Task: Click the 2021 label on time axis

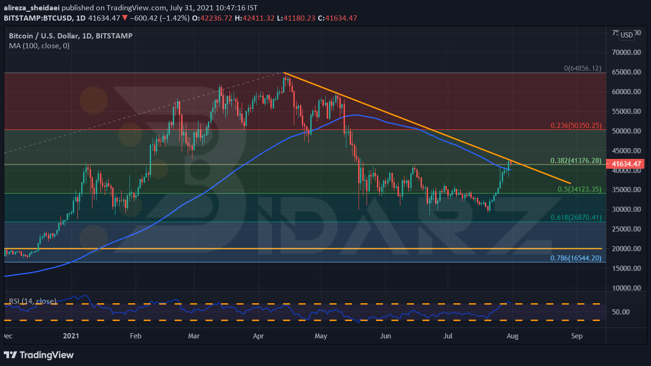Action: pos(71,336)
